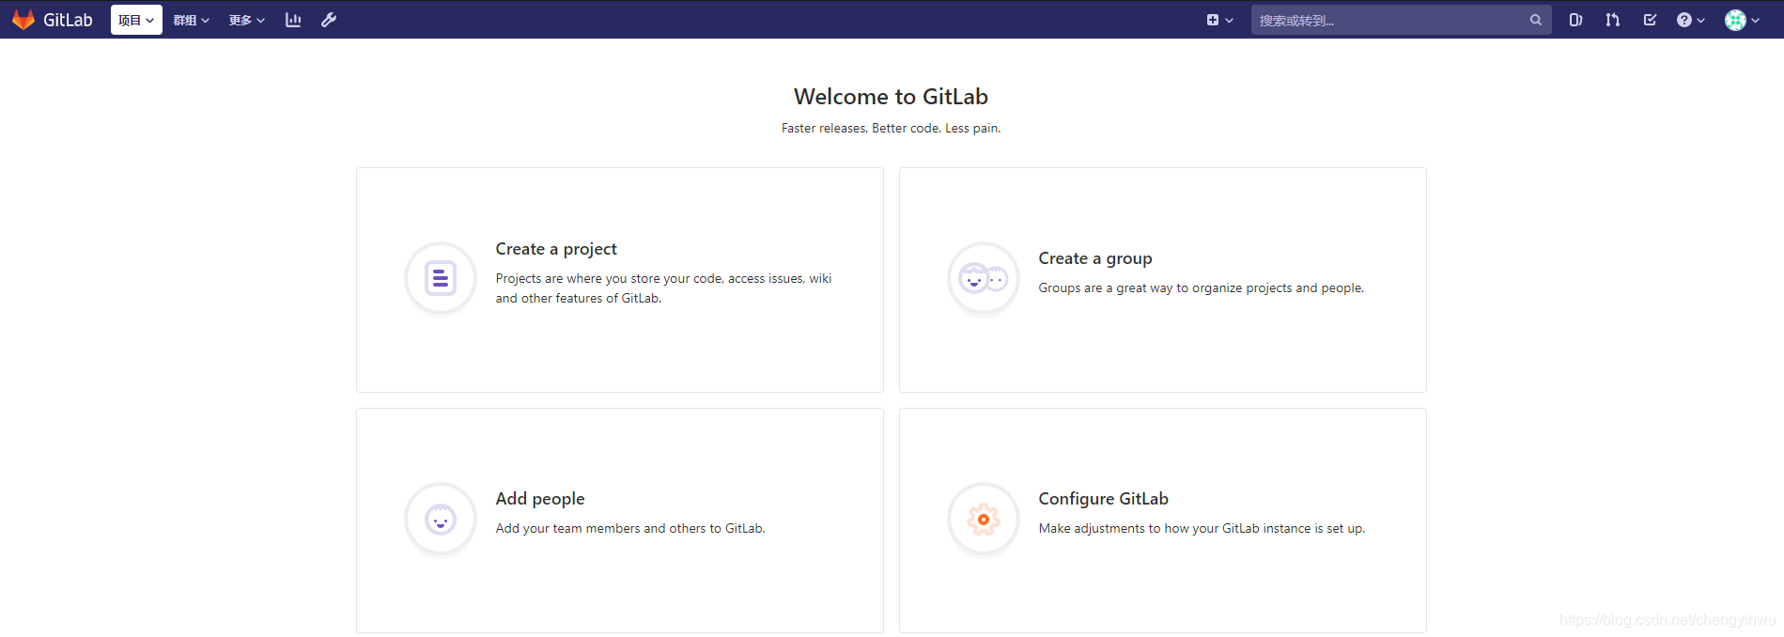The image size is (1784, 637).
Task: Click 'Faster releases. Better code. Less pain.' text
Action: coord(891,129)
